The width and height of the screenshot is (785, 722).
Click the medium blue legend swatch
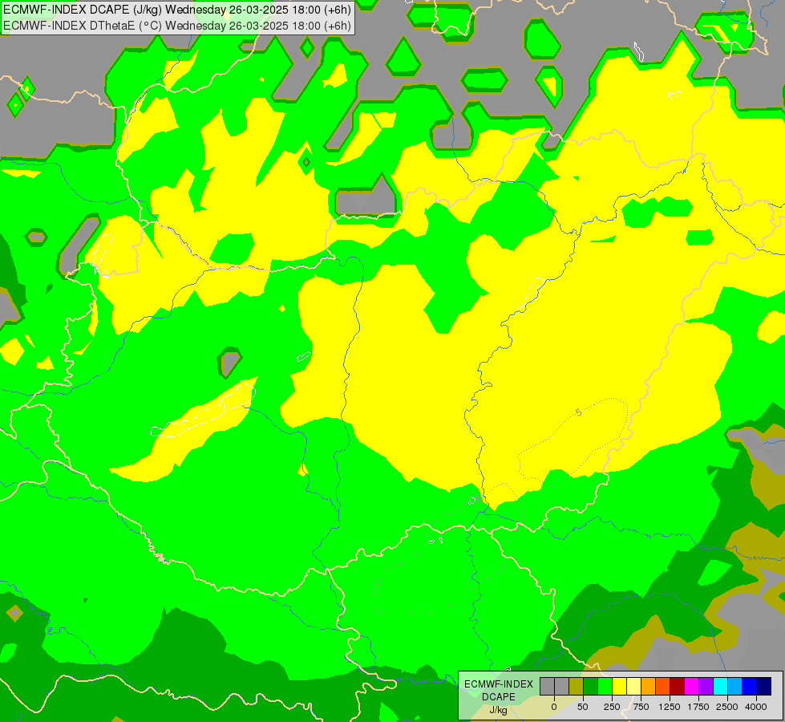pos(750,686)
